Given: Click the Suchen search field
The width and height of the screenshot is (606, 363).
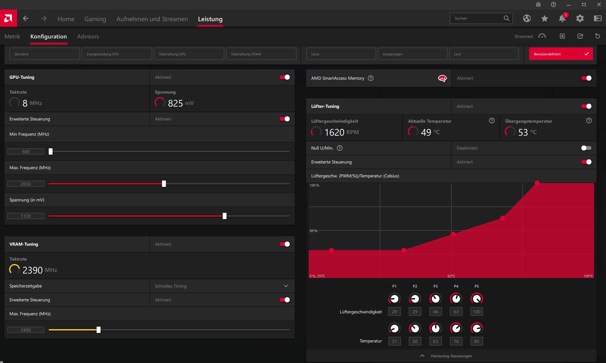Looking at the screenshot, I should (477, 18).
